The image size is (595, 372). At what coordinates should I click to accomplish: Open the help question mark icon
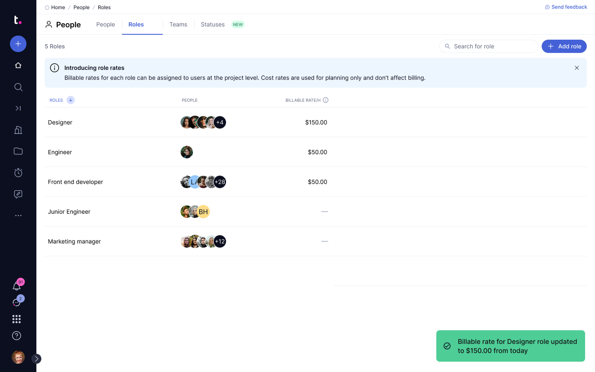pyautogui.click(x=16, y=336)
